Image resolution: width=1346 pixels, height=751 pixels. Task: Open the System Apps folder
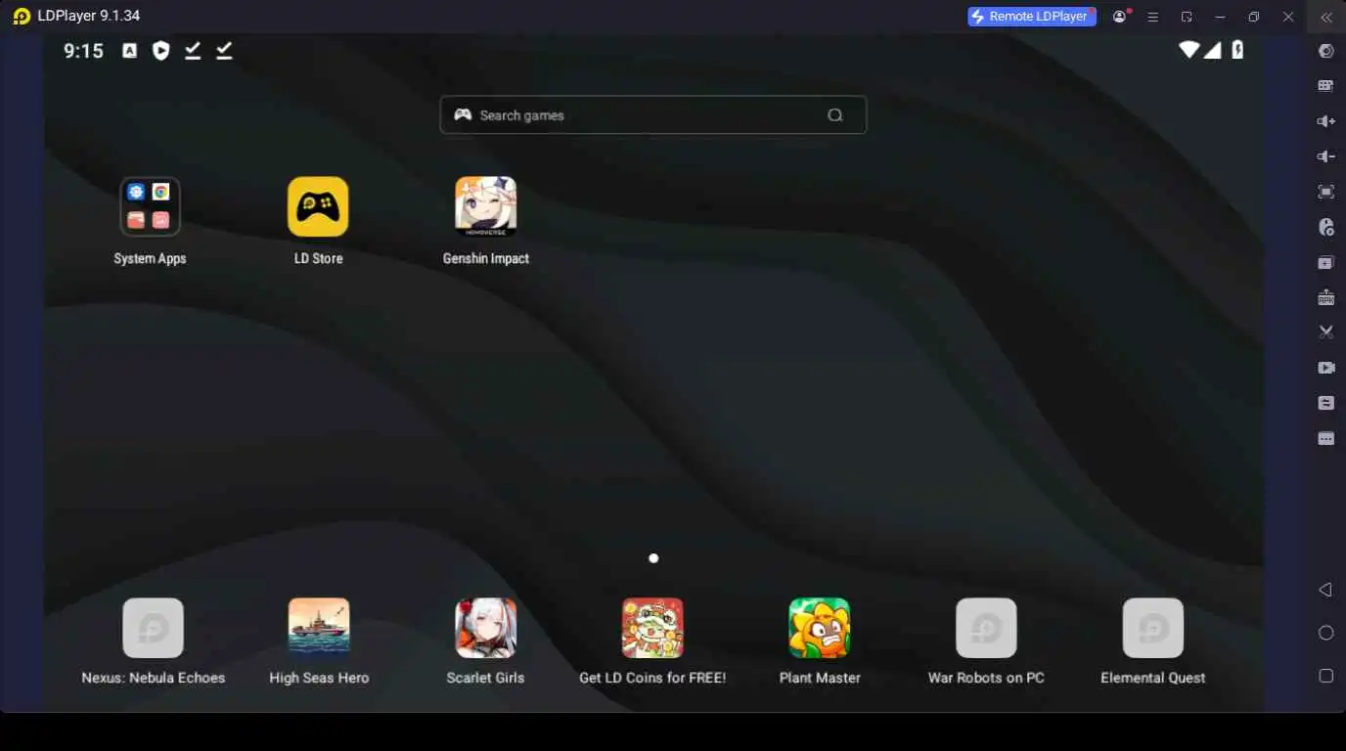pos(150,206)
